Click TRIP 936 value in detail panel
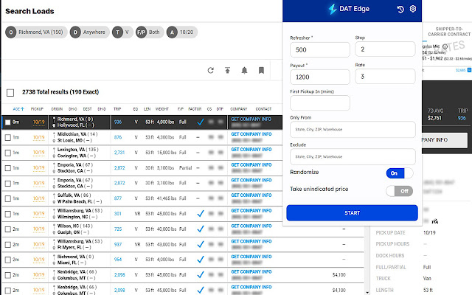Viewport: 472px width, 295px height. click(x=462, y=118)
